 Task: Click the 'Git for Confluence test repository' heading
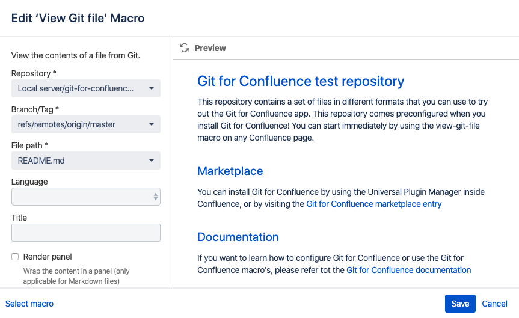click(301, 81)
